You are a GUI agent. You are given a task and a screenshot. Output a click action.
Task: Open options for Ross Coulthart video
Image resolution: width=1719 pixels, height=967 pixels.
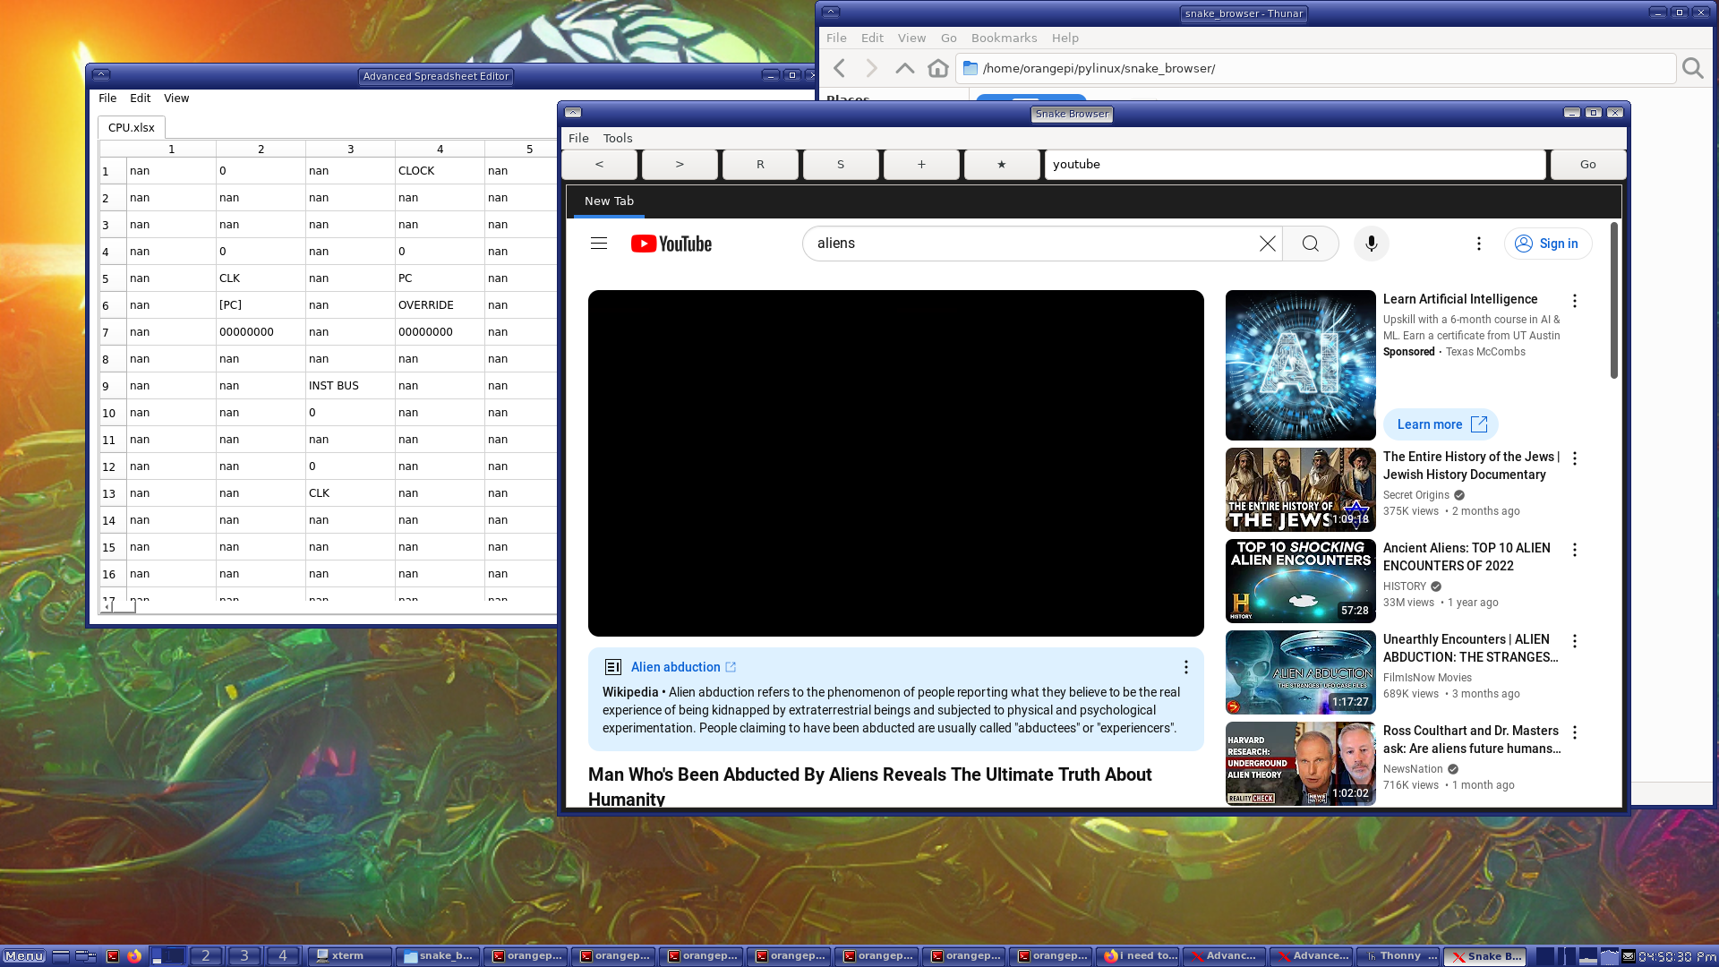tap(1575, 732)
